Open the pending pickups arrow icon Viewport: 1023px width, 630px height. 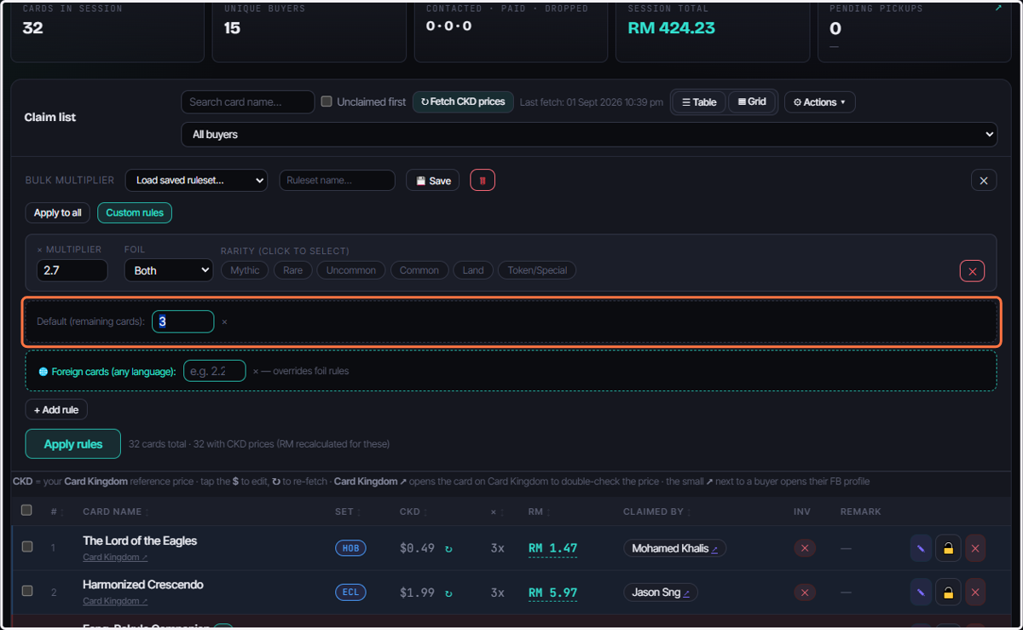click(x=998, y=8)
